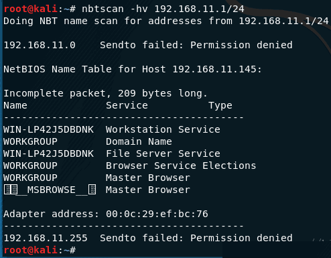
Task: Click the 192.168.11.0 address line
Action: [x=148, y=45]
